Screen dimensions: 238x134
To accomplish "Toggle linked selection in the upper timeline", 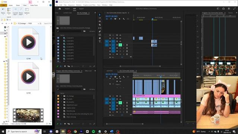I will point(115,19).
